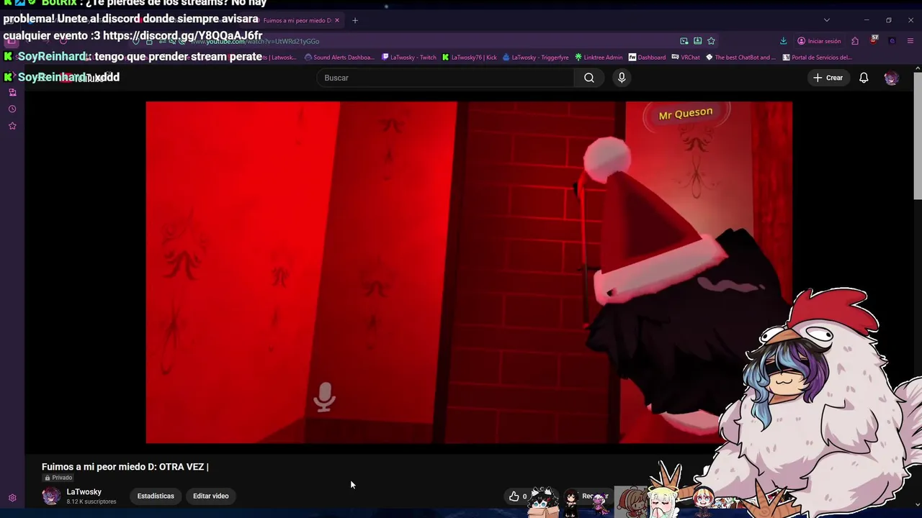Click the '8.12 K suscriptores' text

click(x=91, y=501)
